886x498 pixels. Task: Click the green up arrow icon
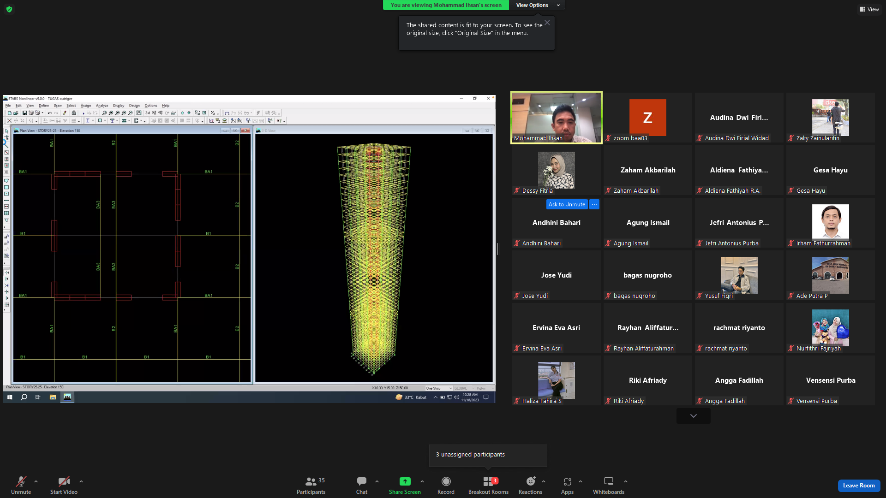[182, 113]
